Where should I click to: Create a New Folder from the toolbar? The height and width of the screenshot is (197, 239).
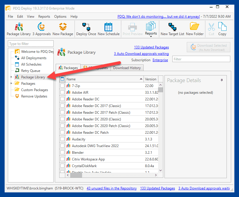(195, 29)
